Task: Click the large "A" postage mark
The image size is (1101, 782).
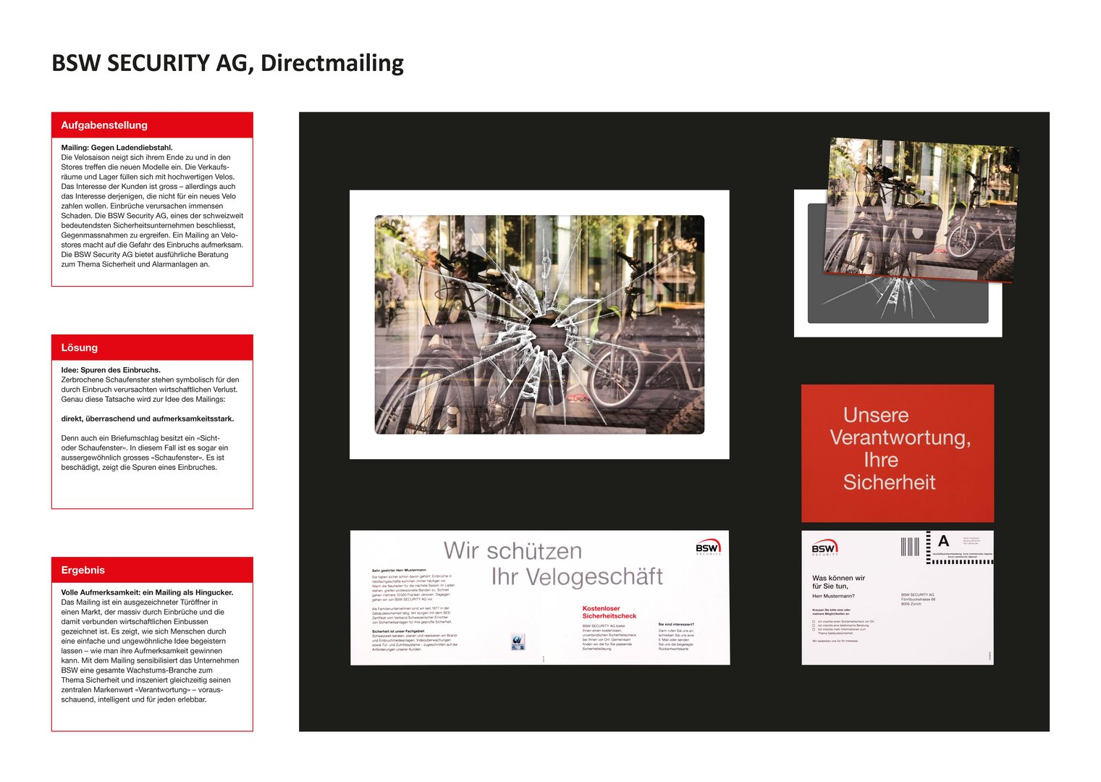Action: (x=943, y=541)
